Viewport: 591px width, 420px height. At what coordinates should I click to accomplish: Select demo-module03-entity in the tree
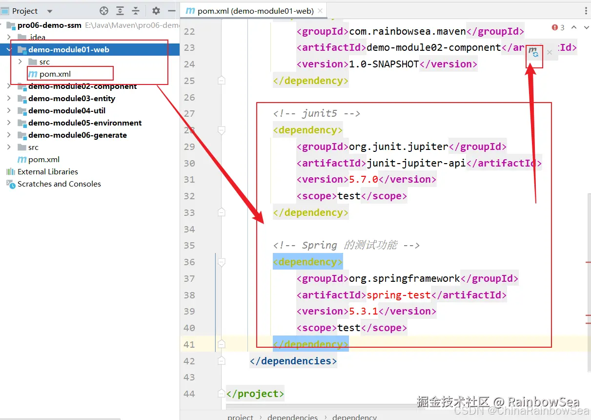pos(72,98)
